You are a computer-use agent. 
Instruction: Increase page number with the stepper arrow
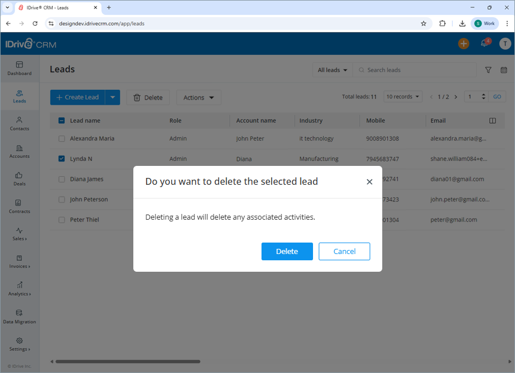(482, 94)
